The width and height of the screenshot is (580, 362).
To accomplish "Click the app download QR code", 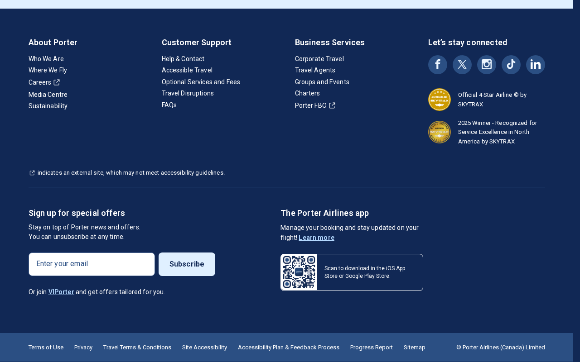I will pyautogui.click(x=299, y=272).
